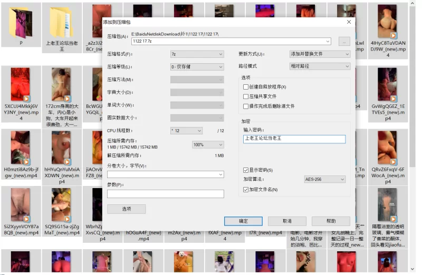Click into the 参数 text field
Image resolution: width=422 pixels, height=275 pixels.
(165, 194)
